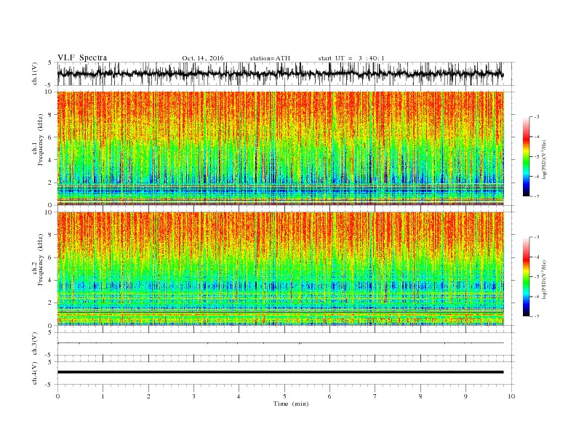The image size is (576, 445).
Task: Click the ch.1 spectrogram color bar
Action: click(526, 157)
